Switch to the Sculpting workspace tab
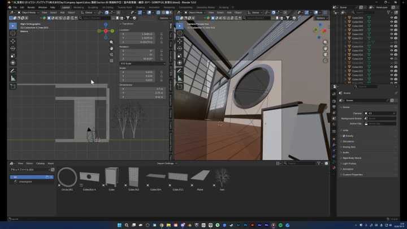This screenshot has height=229, width=407. [x=93, y=7]
